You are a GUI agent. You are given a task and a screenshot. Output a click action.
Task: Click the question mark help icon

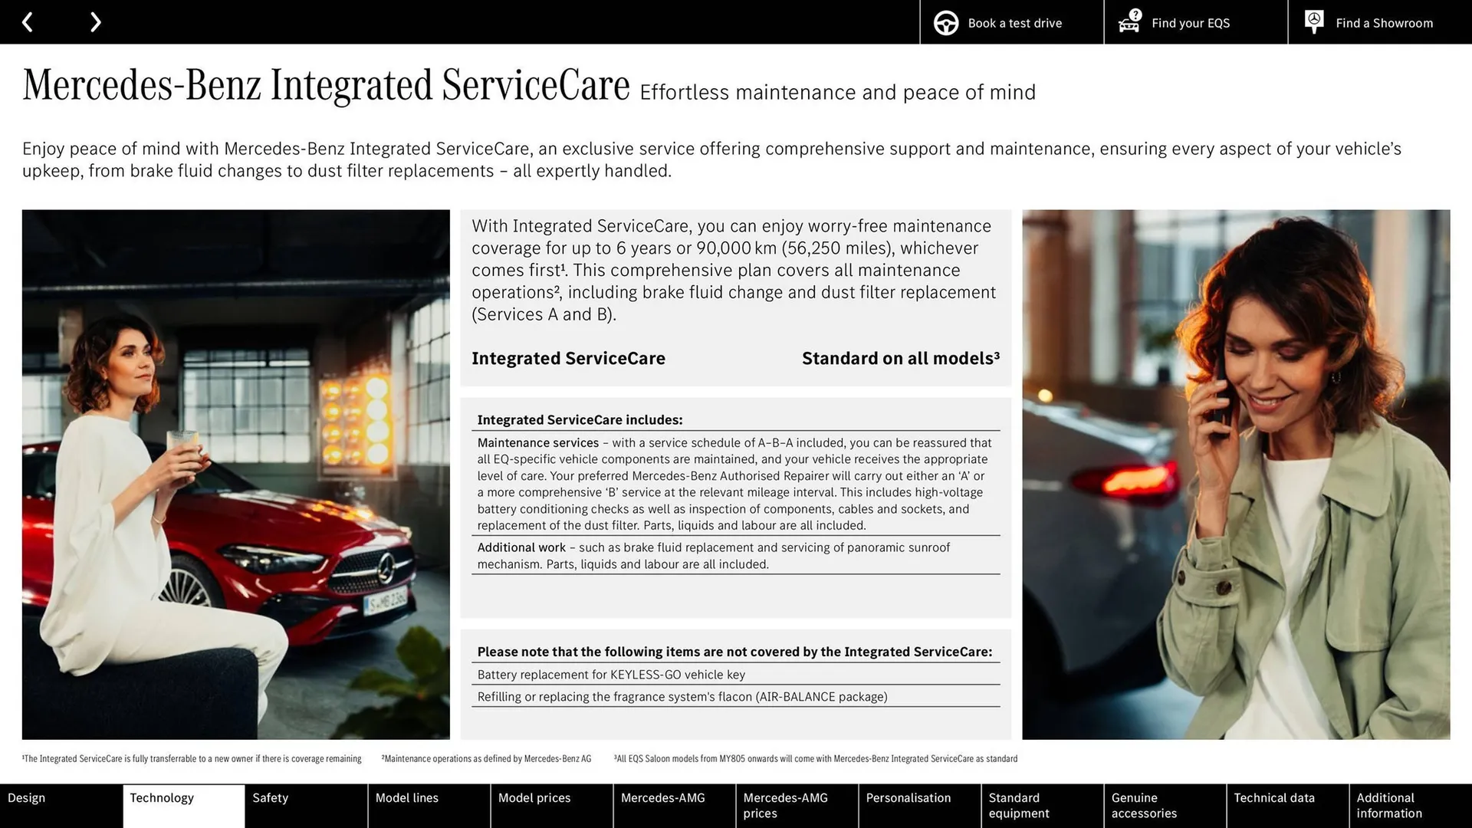pos(1135,14)
